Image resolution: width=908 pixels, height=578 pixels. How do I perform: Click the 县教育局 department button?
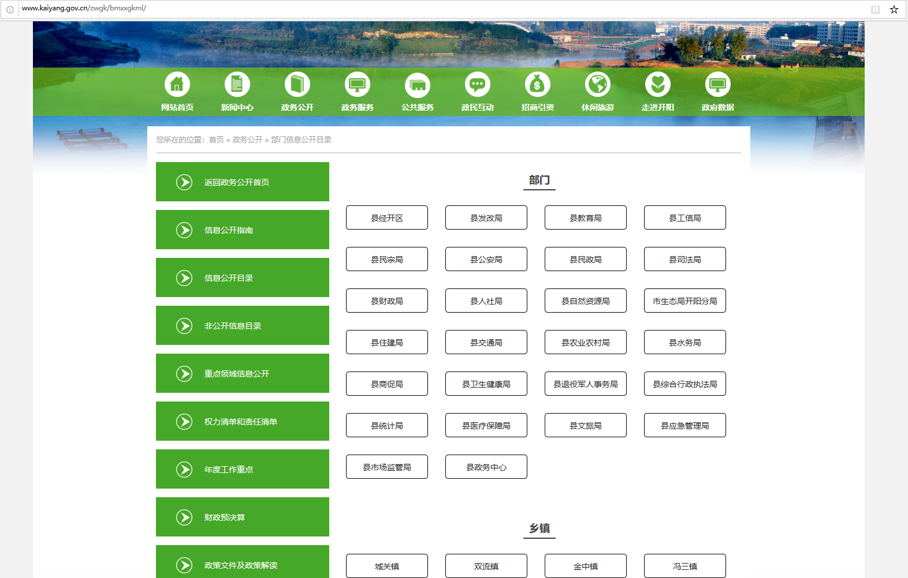pos(585,218)
